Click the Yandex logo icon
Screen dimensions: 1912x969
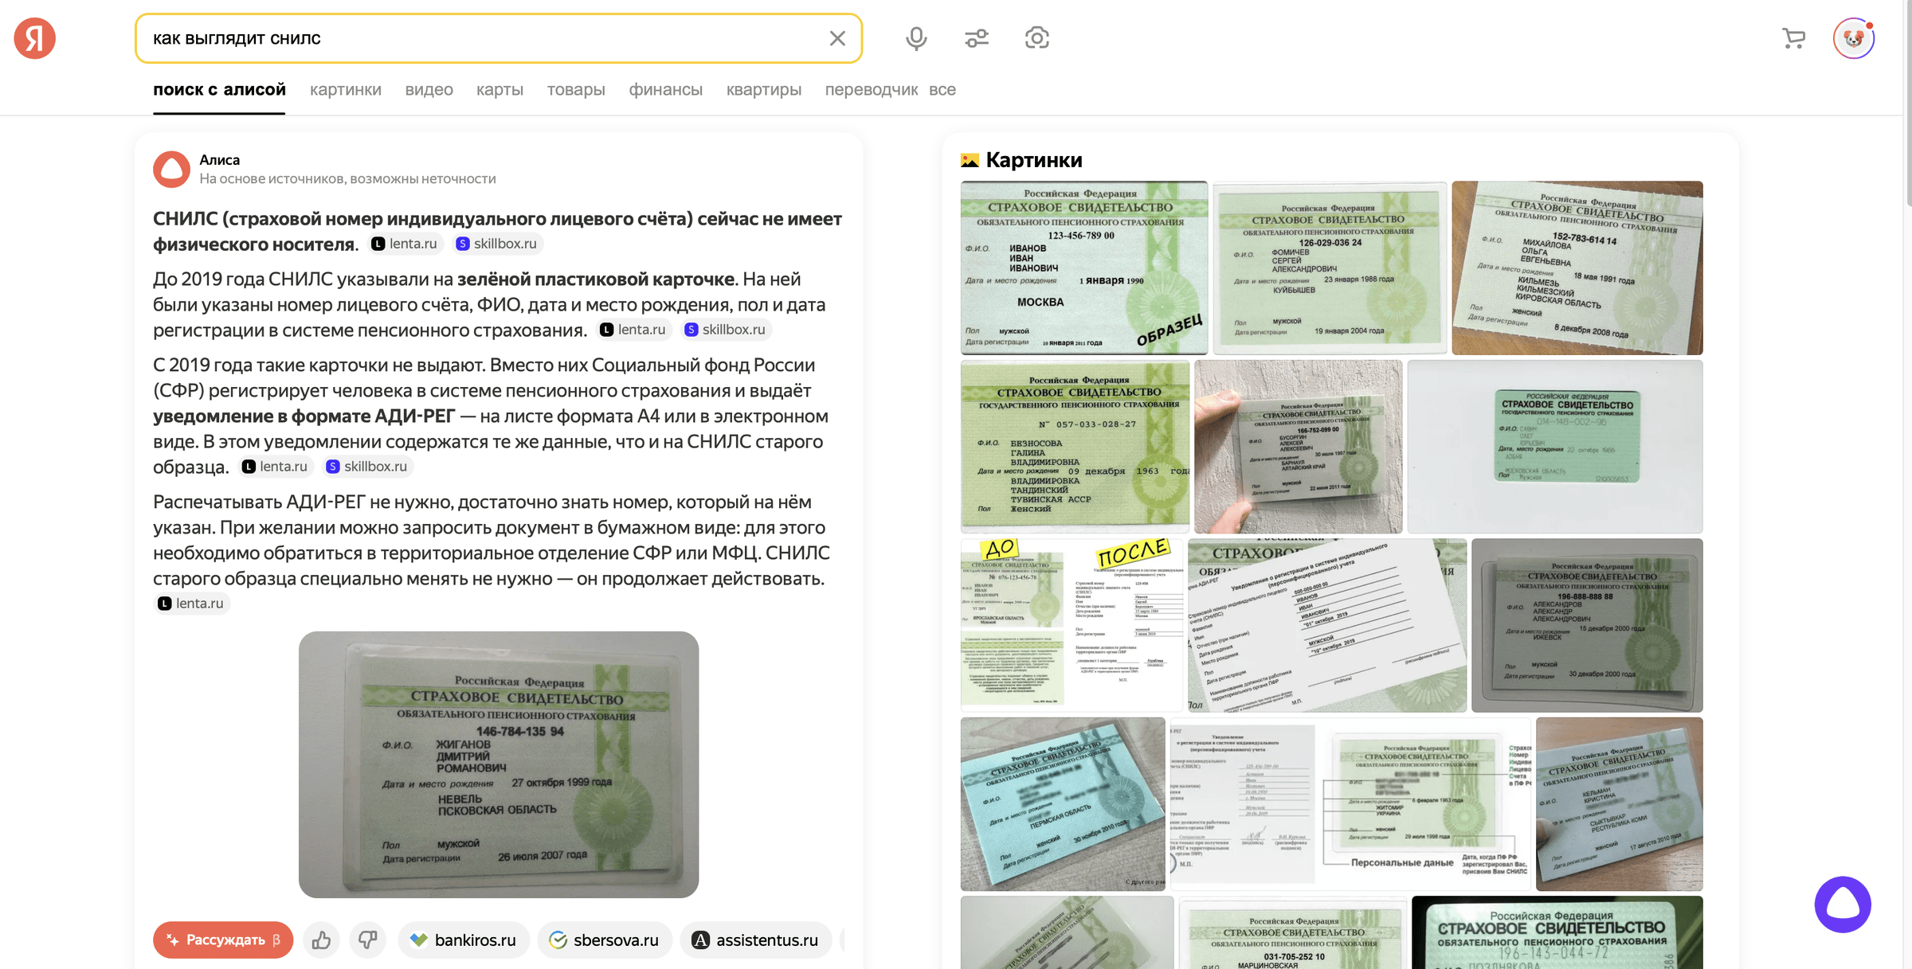(x=35, y=38)
